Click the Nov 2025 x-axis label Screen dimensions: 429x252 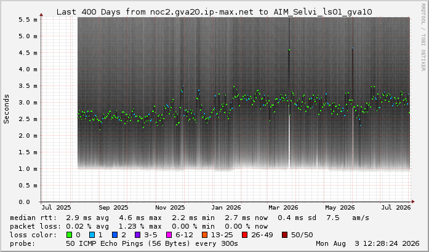pyautogui.click(x=170, y=208)
